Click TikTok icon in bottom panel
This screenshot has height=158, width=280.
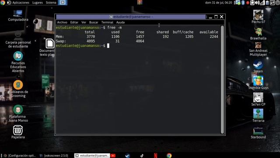[142, 155]
